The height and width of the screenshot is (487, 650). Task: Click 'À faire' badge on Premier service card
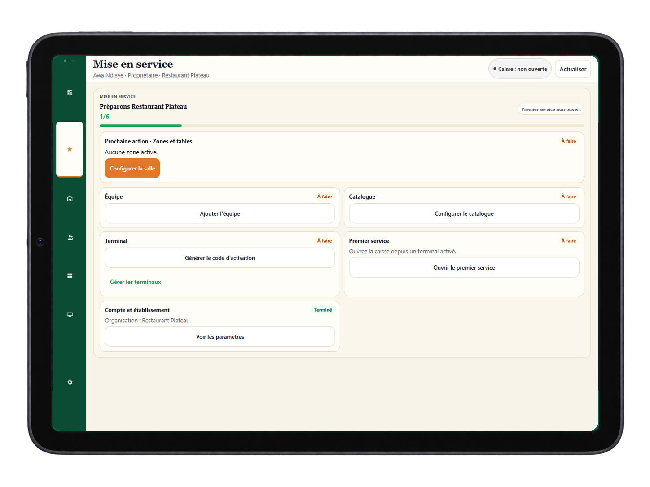(x=568, y=241)
